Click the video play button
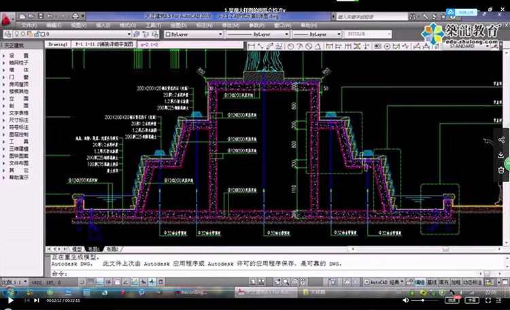510x310 pixels. click(10, 300)
